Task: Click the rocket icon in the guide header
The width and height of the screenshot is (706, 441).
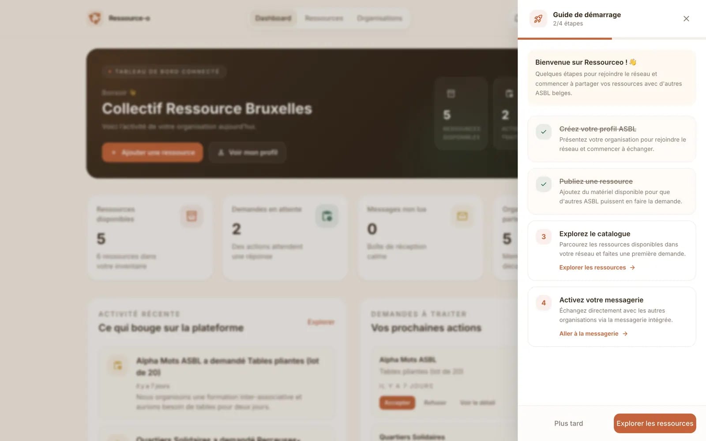Action: 538,19
